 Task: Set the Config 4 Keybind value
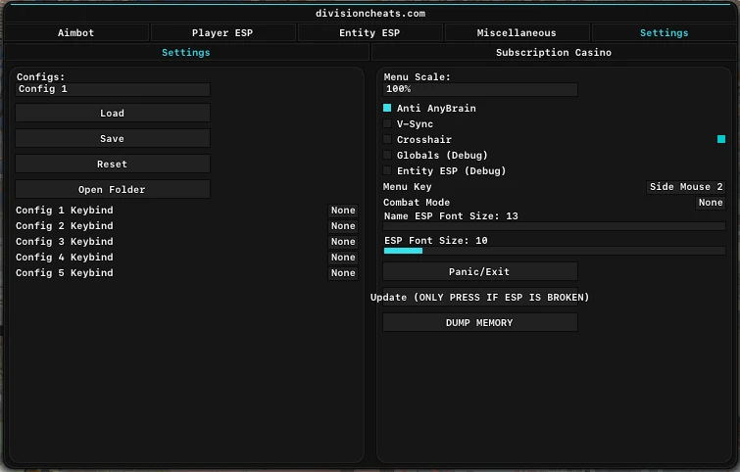[343, 257]
